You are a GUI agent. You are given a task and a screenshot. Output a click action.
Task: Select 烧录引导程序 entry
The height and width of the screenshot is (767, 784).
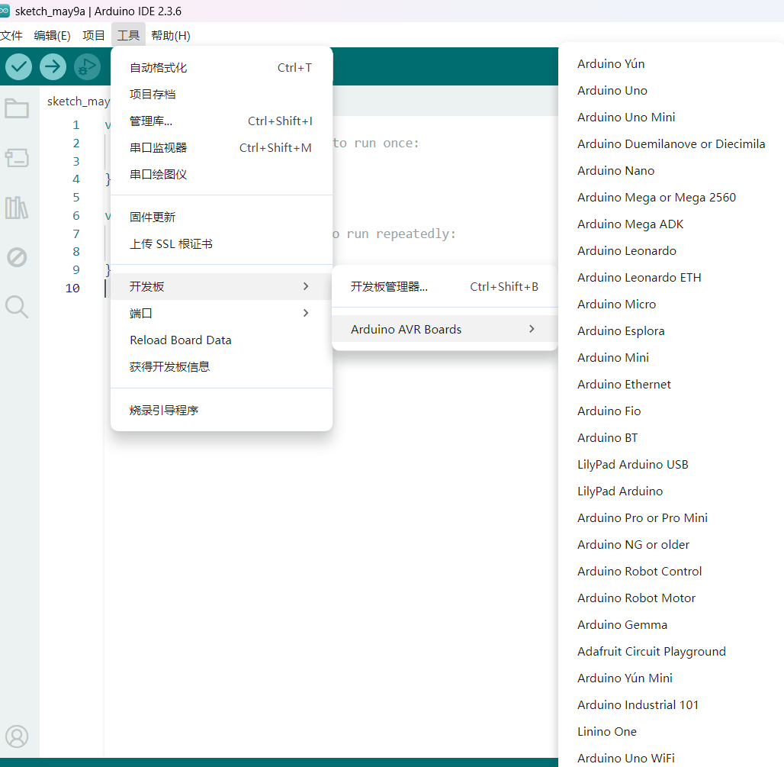click(221, 411)
